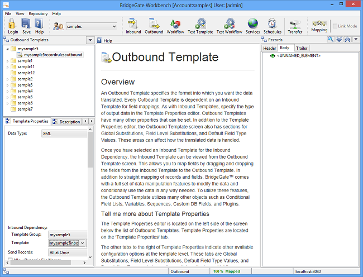Select the <UNNAMED_ELEMENT> record

[299, 56]
